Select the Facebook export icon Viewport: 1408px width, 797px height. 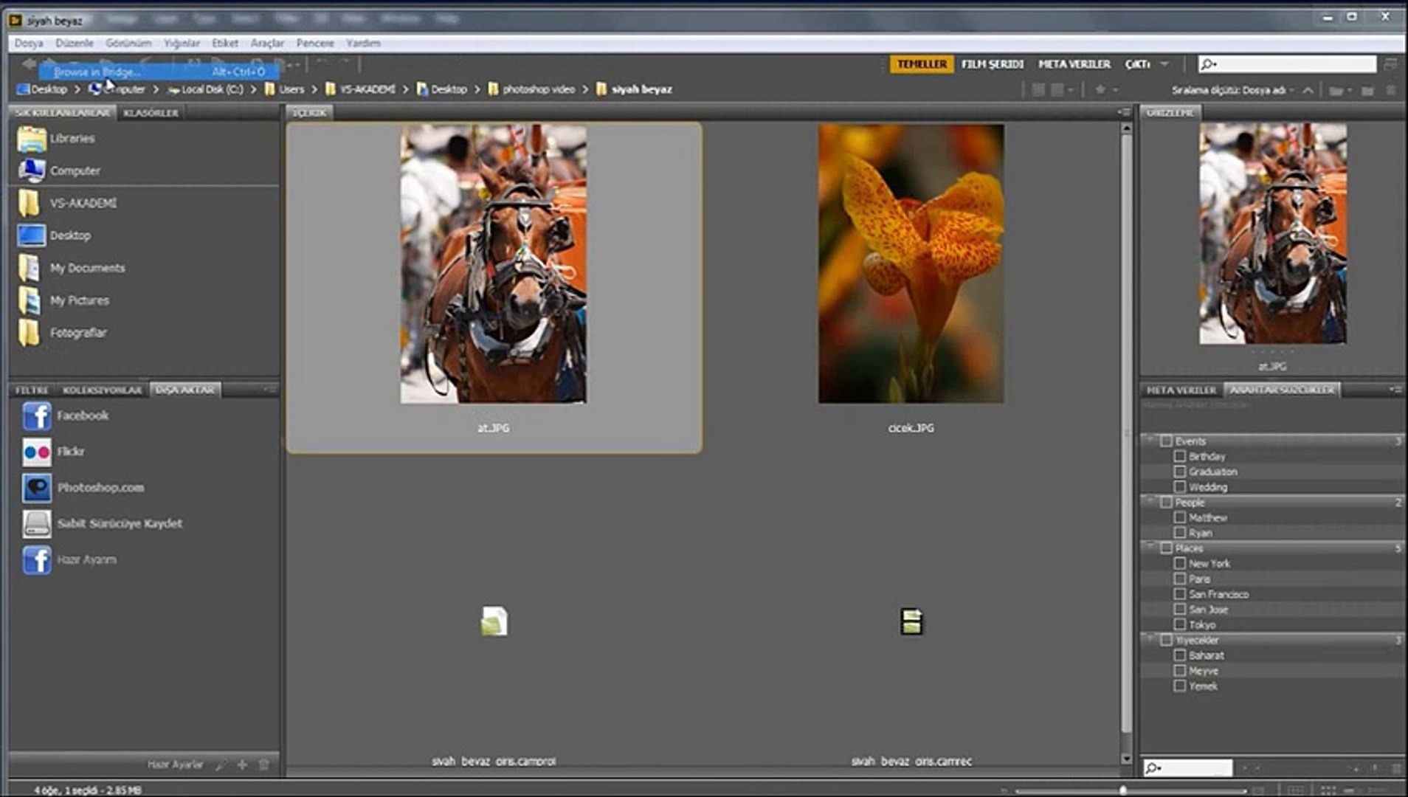click(x=36, y=416)
